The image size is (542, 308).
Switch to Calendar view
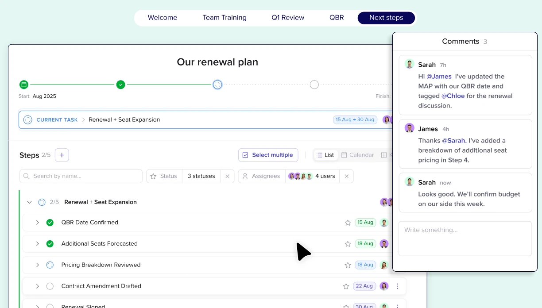point(357,155)
